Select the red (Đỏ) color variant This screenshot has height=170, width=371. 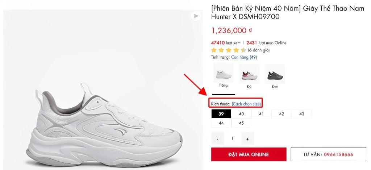pyautogui.click(x=249, y=74)
